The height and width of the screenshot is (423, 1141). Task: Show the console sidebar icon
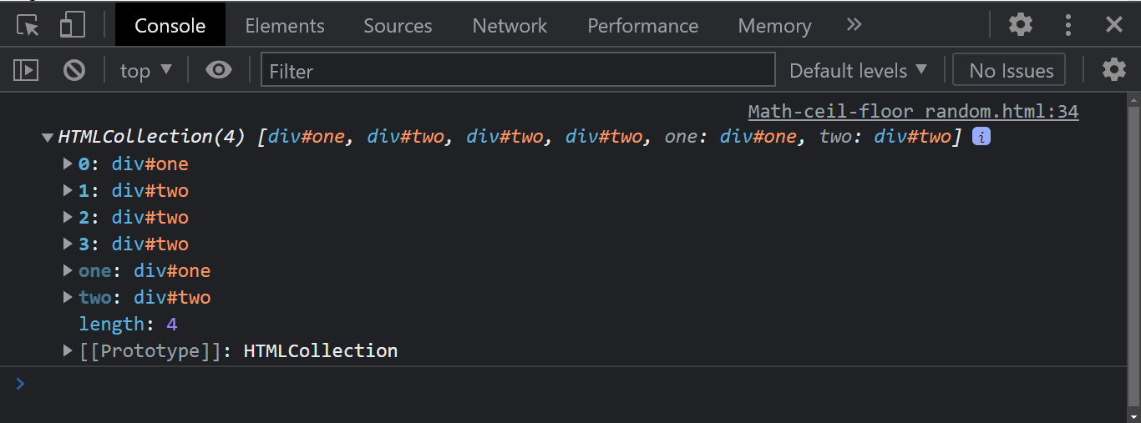(x=27, y=70)
